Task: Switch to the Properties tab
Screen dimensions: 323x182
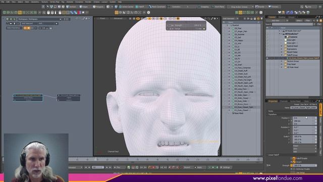Action: point(273,101)
